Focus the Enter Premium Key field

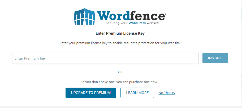coord(105,58)
